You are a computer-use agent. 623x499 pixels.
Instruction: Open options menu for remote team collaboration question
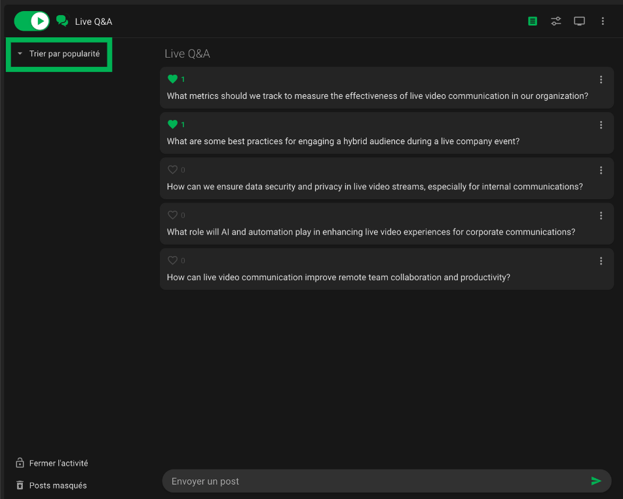coord(601,261)
